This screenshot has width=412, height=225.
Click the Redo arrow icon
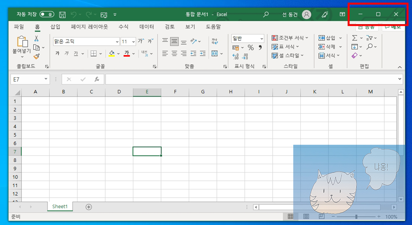coord(89,15)
